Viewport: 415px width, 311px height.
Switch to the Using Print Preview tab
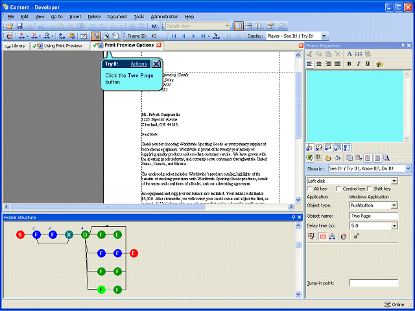60,46
